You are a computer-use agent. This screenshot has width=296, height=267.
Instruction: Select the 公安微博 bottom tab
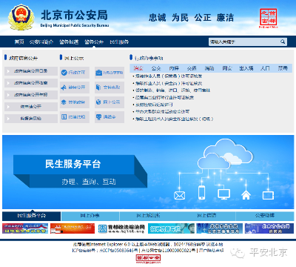tap(265, 216)
